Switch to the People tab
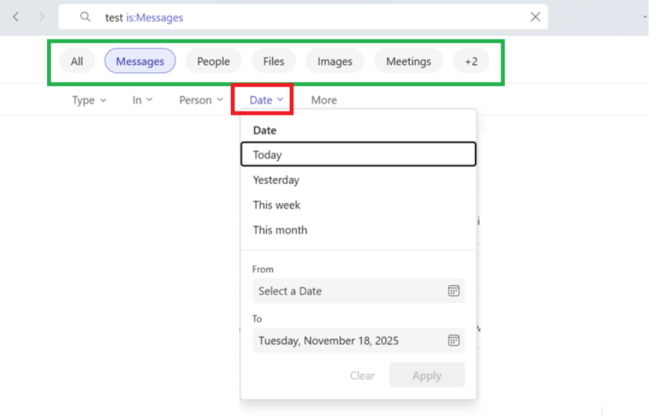This screenshot has width=649, height=416. coord(213,61)
